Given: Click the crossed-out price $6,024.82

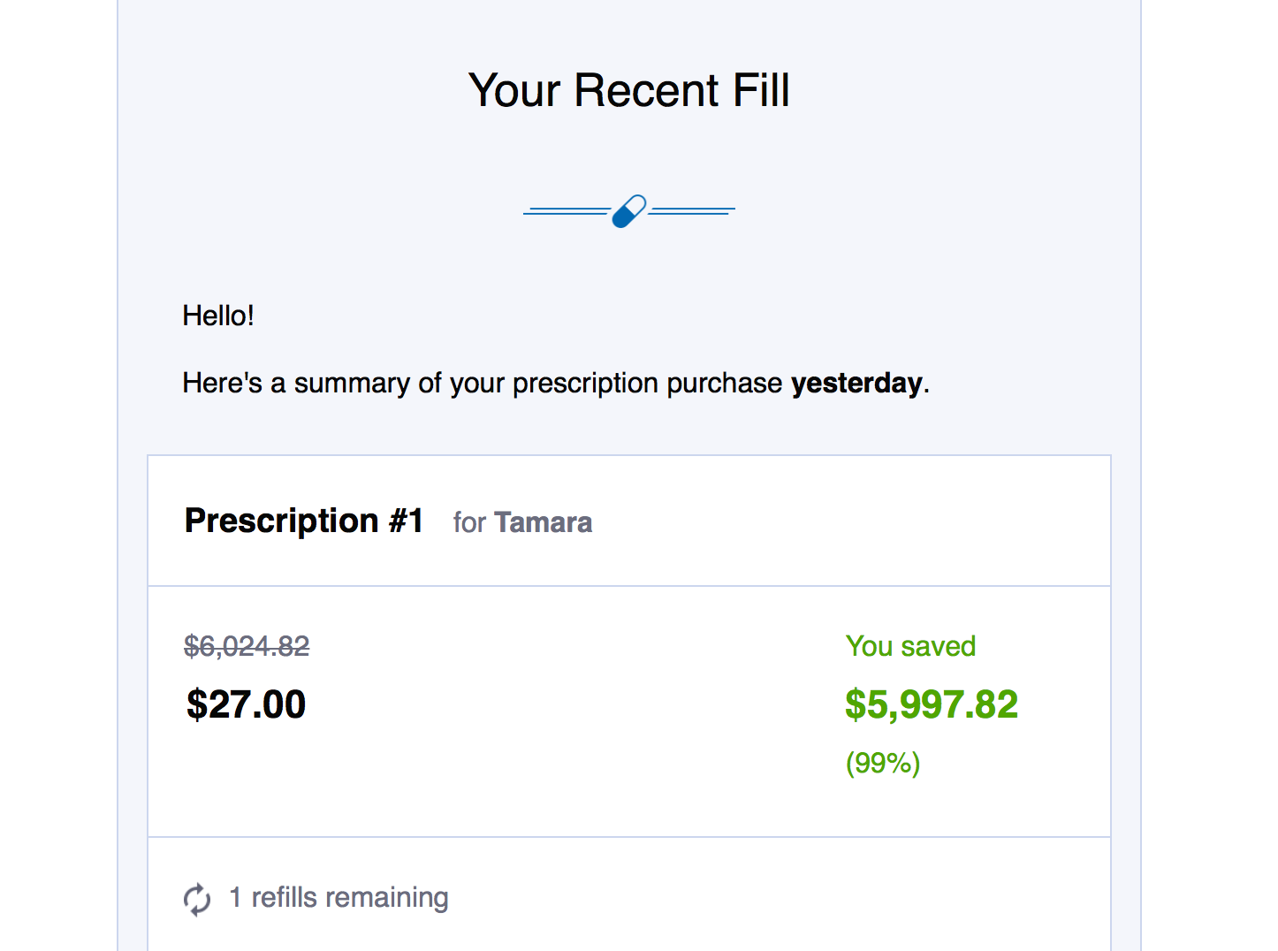Looking at the screenshot, I should coord(247,646).
